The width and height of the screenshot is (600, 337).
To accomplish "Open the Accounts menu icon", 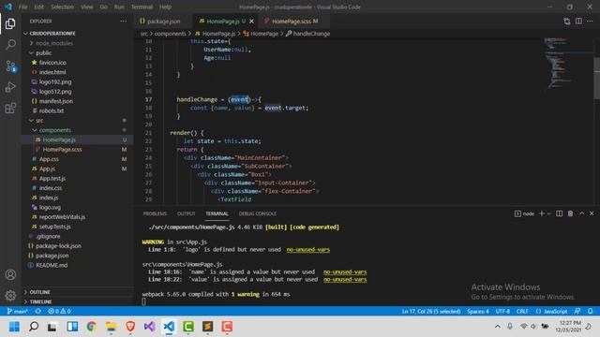I will pos(10,274).
